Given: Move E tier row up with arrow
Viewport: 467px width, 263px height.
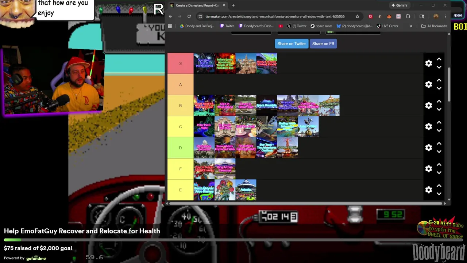Looking at the screenshot, I should click(439, 186).
